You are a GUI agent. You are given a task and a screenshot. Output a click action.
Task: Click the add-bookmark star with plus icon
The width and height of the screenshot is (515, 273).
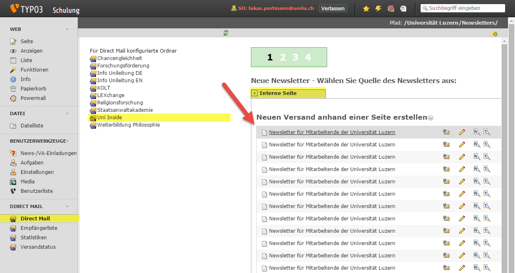coord(494,33)
